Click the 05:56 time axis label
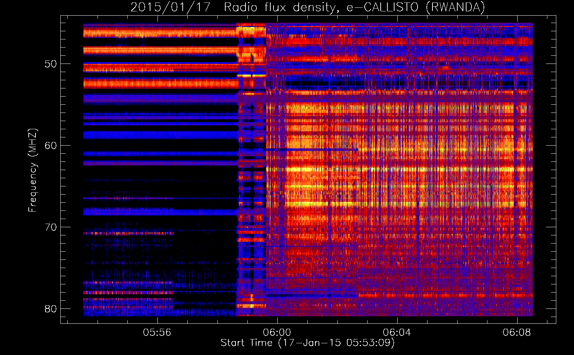Screen dimensions: 574x355 [157, 333]
